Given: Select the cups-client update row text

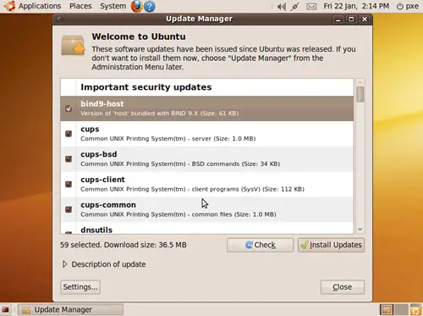Looking at the screenshot, I should pos(192,184).
